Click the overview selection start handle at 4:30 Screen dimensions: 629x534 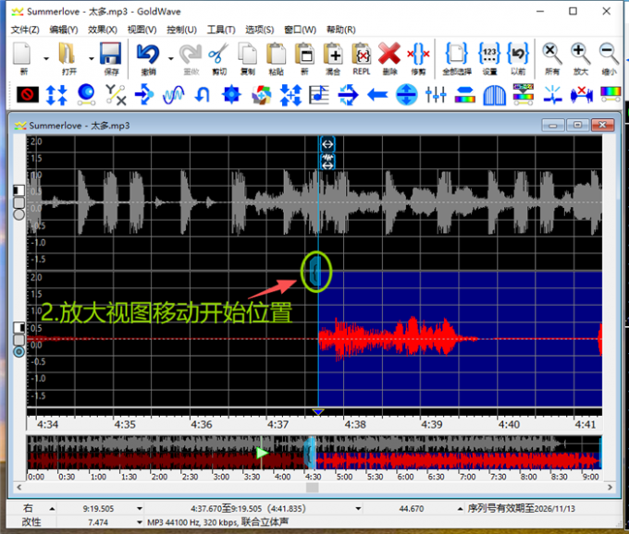311,453
